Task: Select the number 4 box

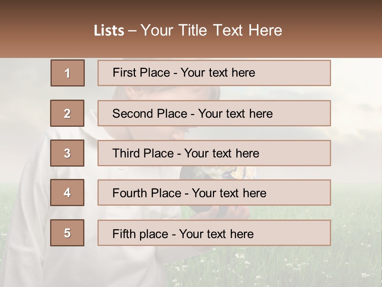Action: 67,193
